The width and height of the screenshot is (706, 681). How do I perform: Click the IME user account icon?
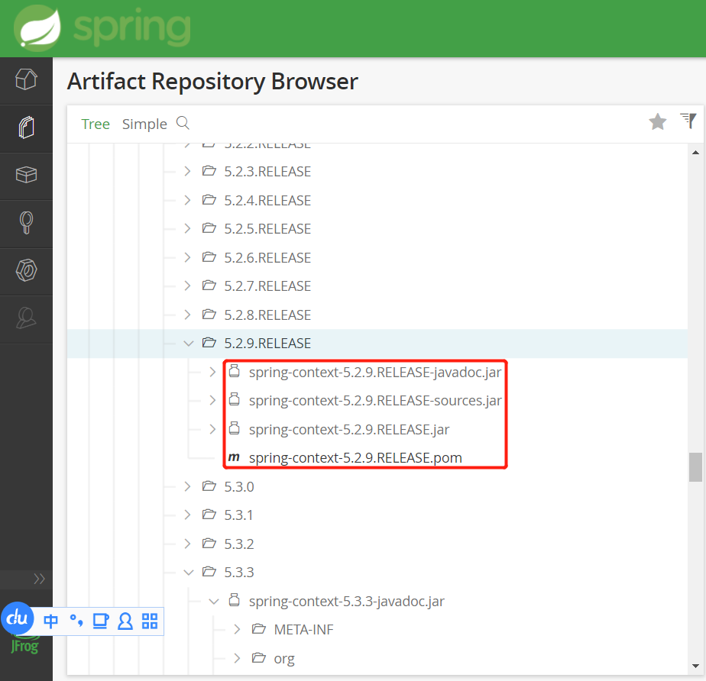125,621
